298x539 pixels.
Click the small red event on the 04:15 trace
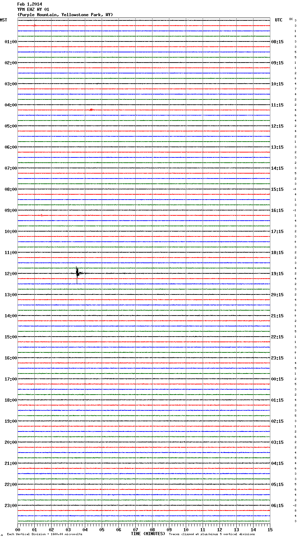91,110
